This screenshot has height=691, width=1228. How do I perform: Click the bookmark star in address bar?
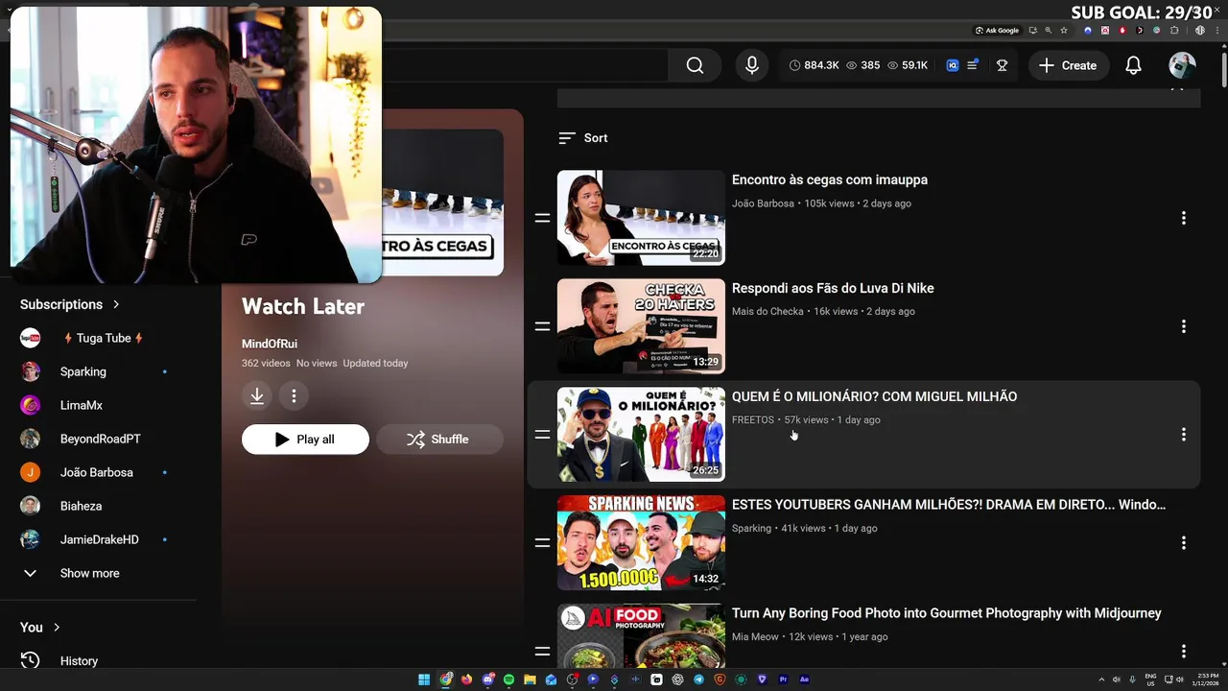[x=1063, y=30]
